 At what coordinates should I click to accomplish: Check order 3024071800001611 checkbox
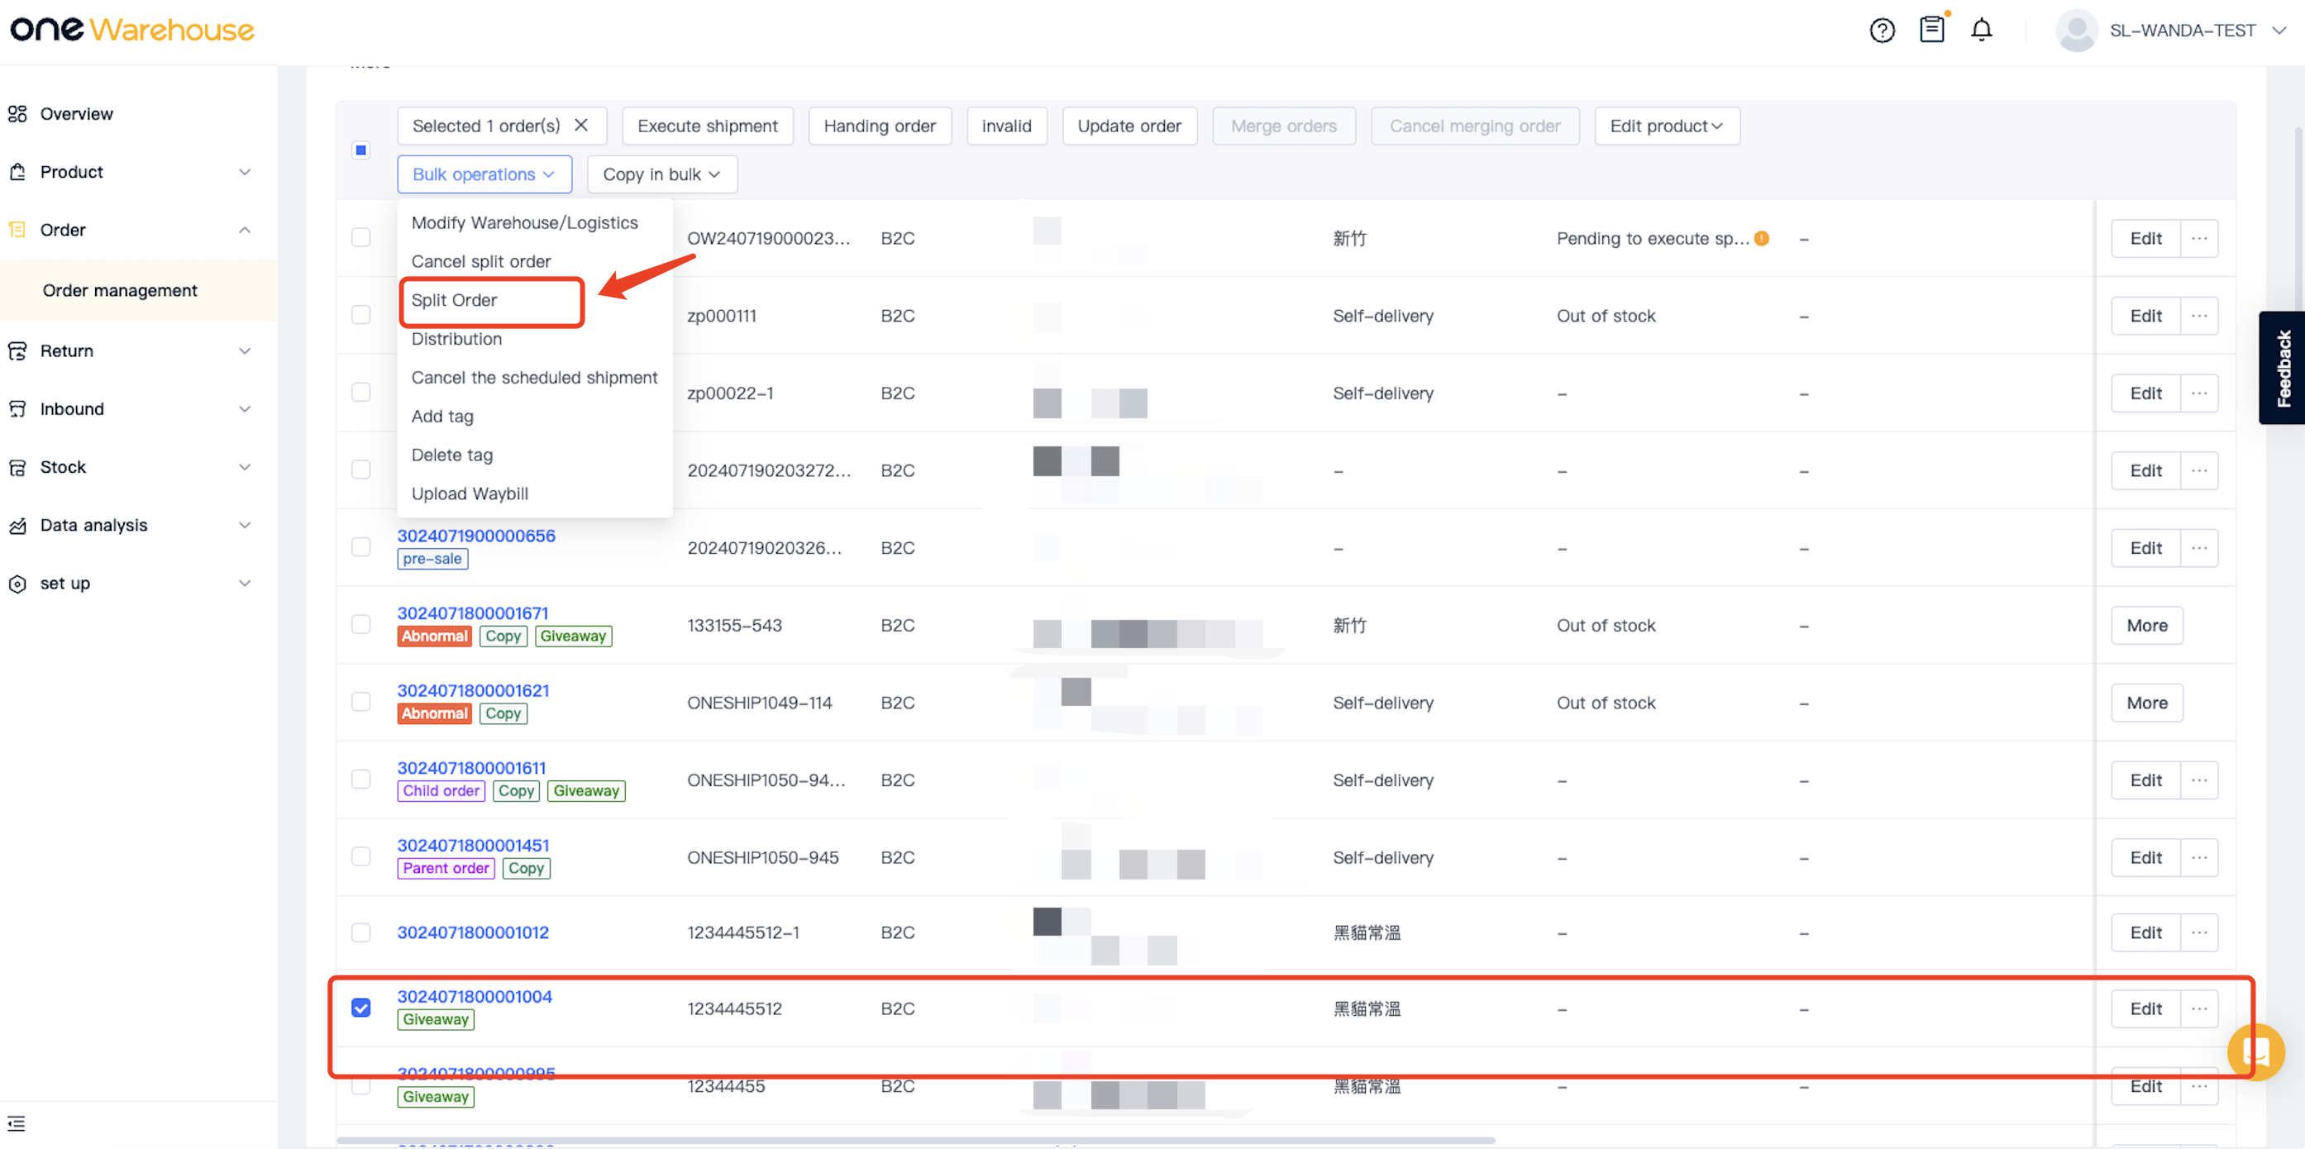[x=360, y=780]
